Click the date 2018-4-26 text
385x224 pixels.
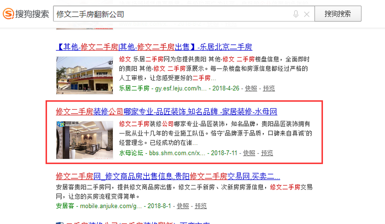pyautogui.click(x=225, y=88)
